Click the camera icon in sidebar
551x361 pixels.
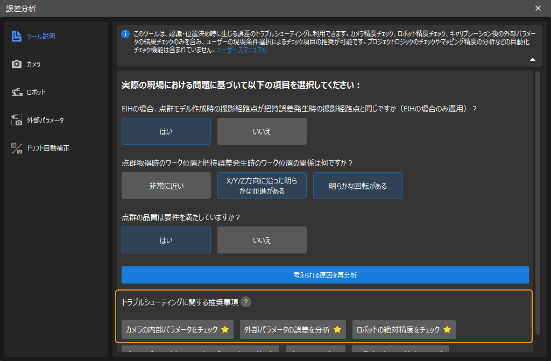click(x=17, y=64)
